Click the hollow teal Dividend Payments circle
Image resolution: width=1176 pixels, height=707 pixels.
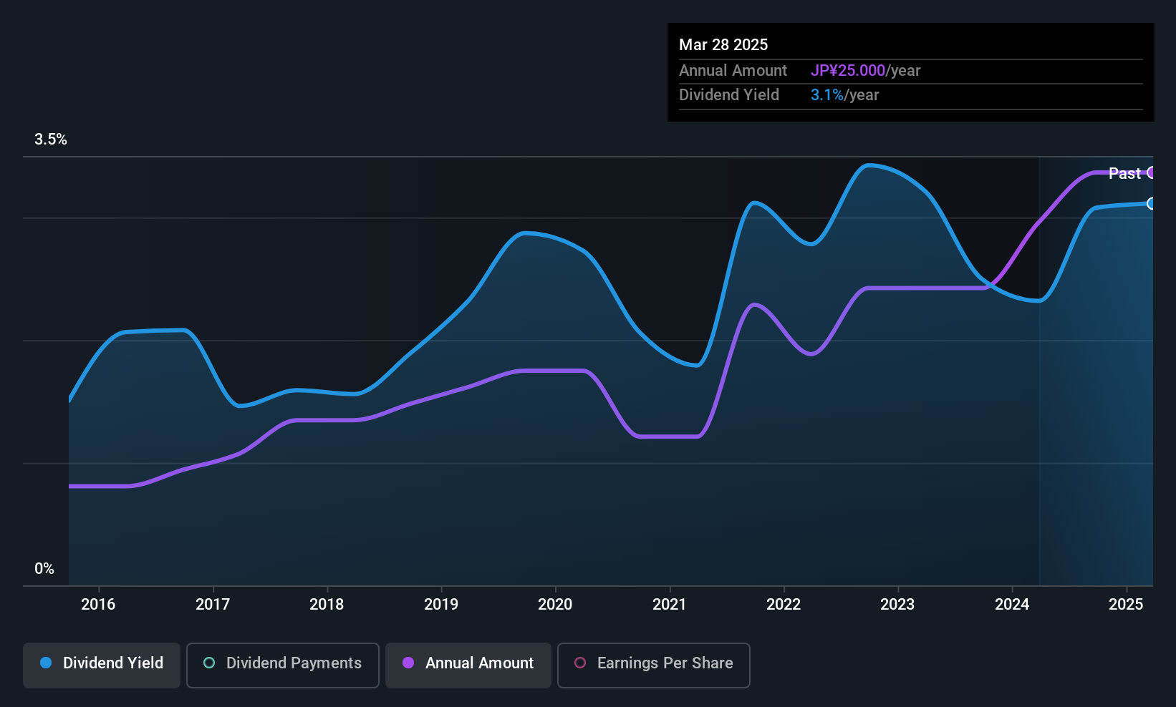209,663
